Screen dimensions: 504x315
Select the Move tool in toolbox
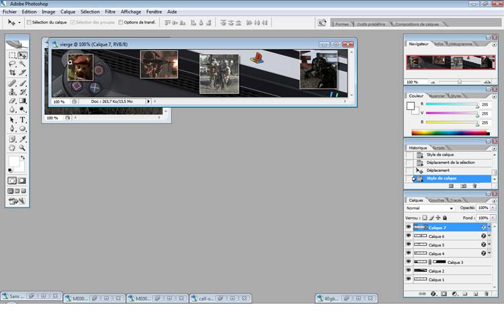click(22, 55)
